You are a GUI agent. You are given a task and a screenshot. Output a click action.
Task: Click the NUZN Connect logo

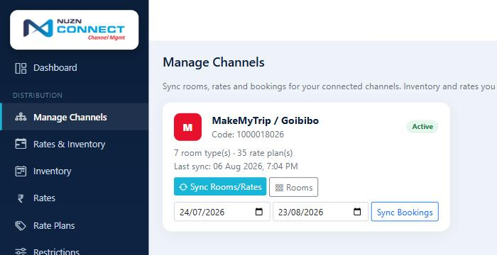click(74, 30)
